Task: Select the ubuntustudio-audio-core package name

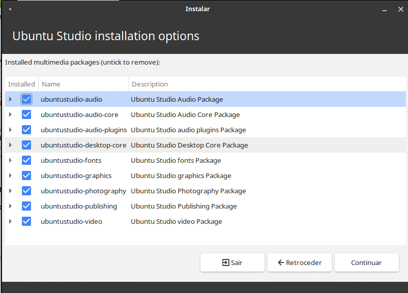Action: pyautogui.click(x=79, y=115)
